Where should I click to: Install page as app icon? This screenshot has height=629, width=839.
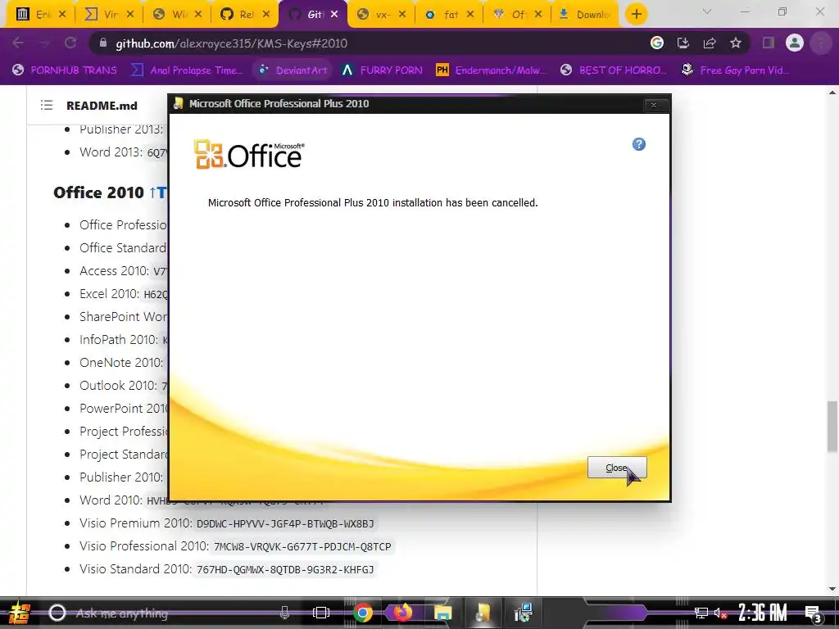click(683, 43)
